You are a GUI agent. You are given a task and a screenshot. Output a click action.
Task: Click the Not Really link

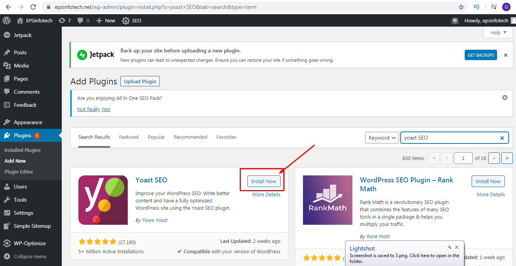click(88, 109)
